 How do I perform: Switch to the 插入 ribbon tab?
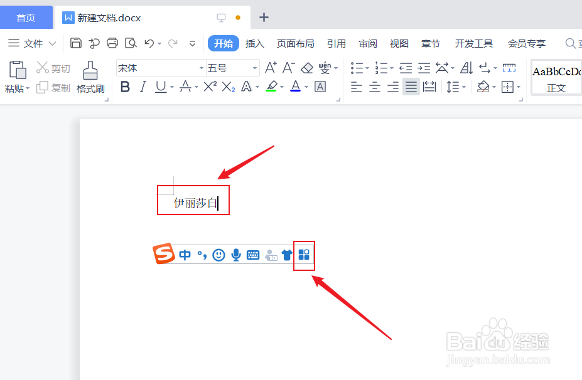[x=255, y=43]
